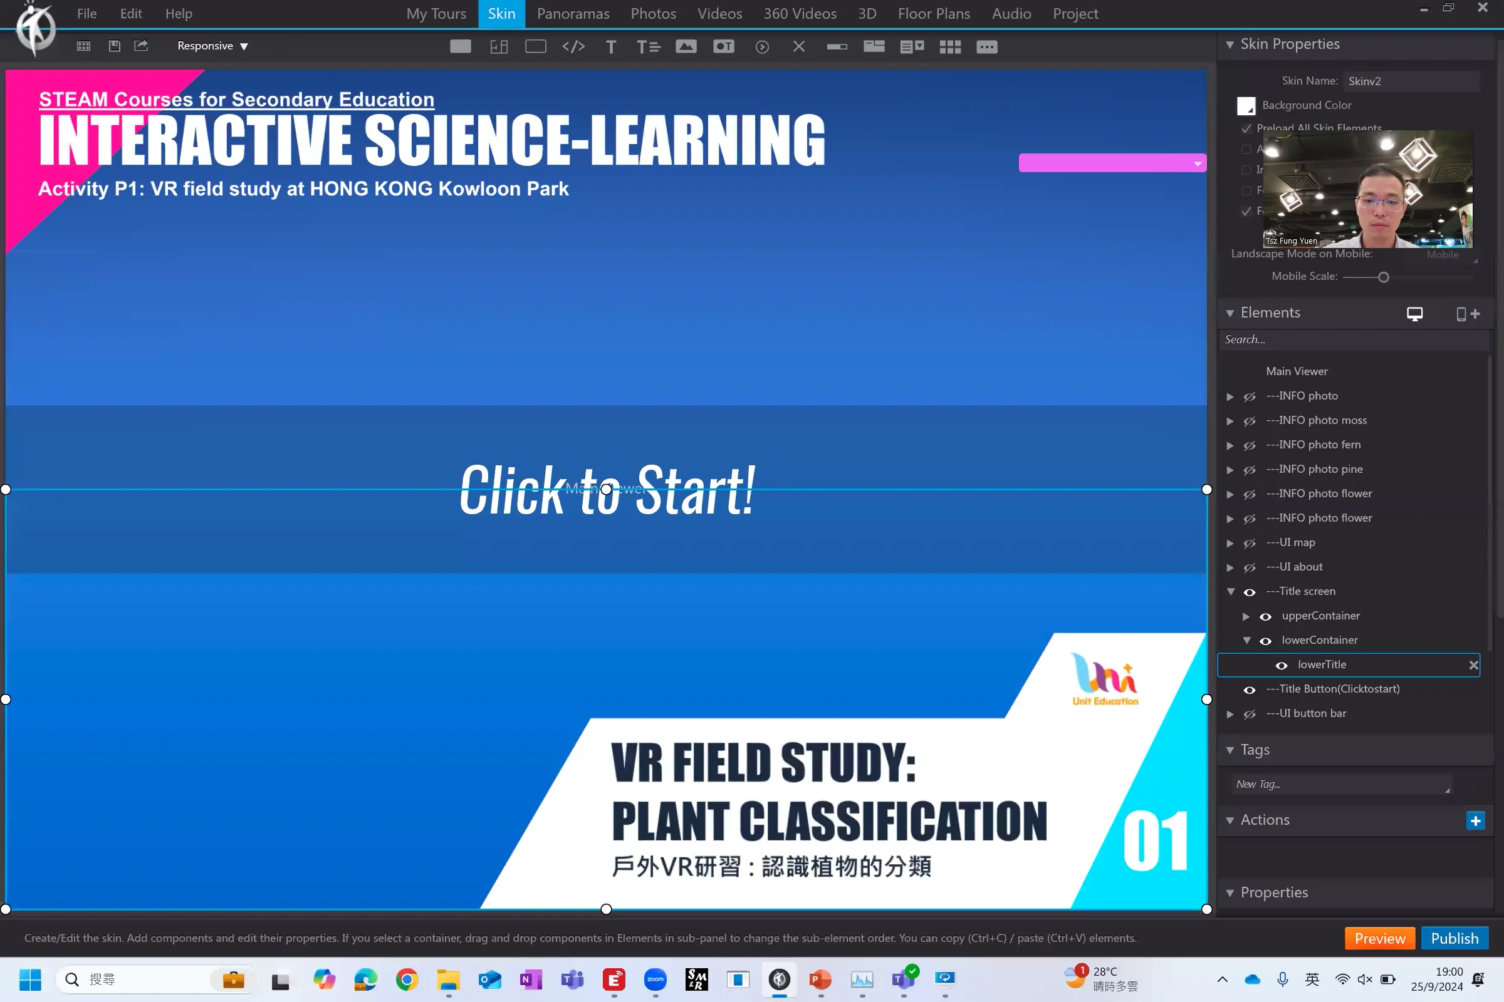Uncheck Preload All Skin Elements
1504x1002 pixels.
1246,128
